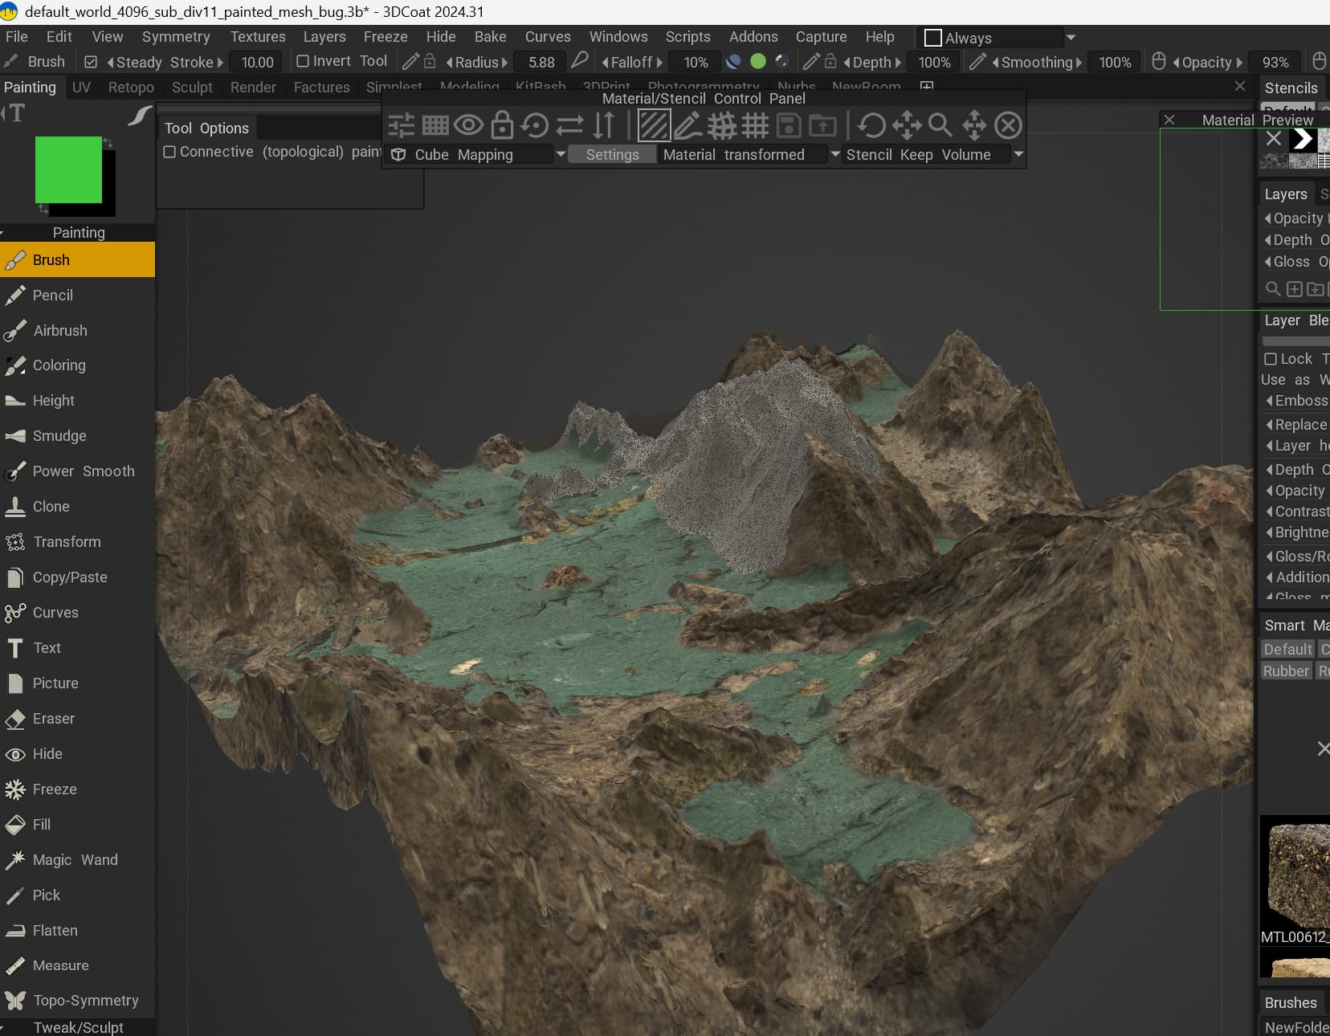The height and width of the screenshot is (1036, 1330).
Task: Click the rotate icon in Stencil panel
Action: point(871,125)
